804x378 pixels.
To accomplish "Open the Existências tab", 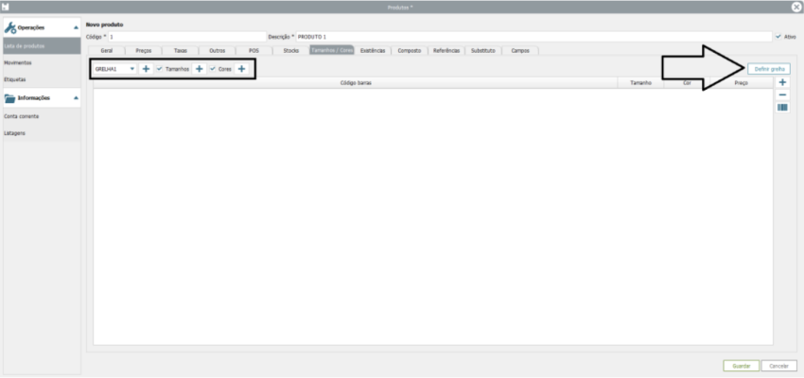I will pyautogui.click(x=373, y=50).
